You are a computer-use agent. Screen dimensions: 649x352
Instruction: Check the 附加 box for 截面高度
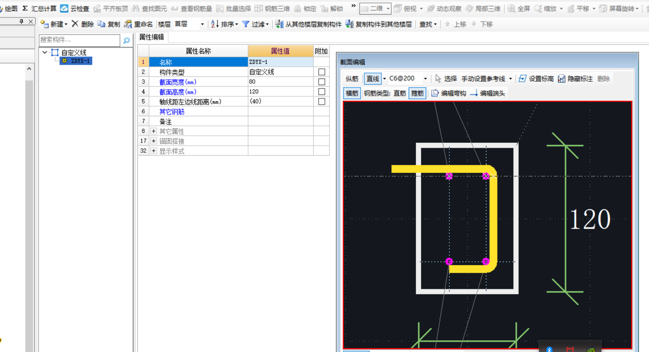322,92
